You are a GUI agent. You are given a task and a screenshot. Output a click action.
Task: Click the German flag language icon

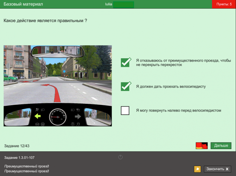pos(202,146)
